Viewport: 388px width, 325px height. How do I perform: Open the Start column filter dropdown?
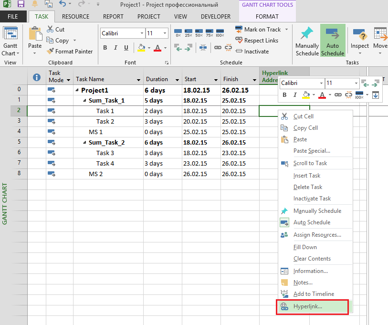click(x=216, y=80)
